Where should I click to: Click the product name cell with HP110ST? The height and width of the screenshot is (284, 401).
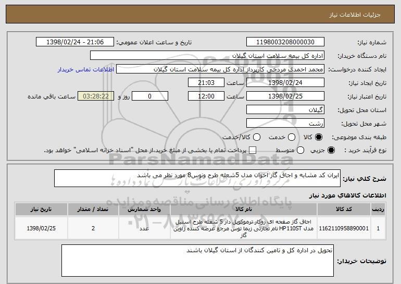pos(244,228)
